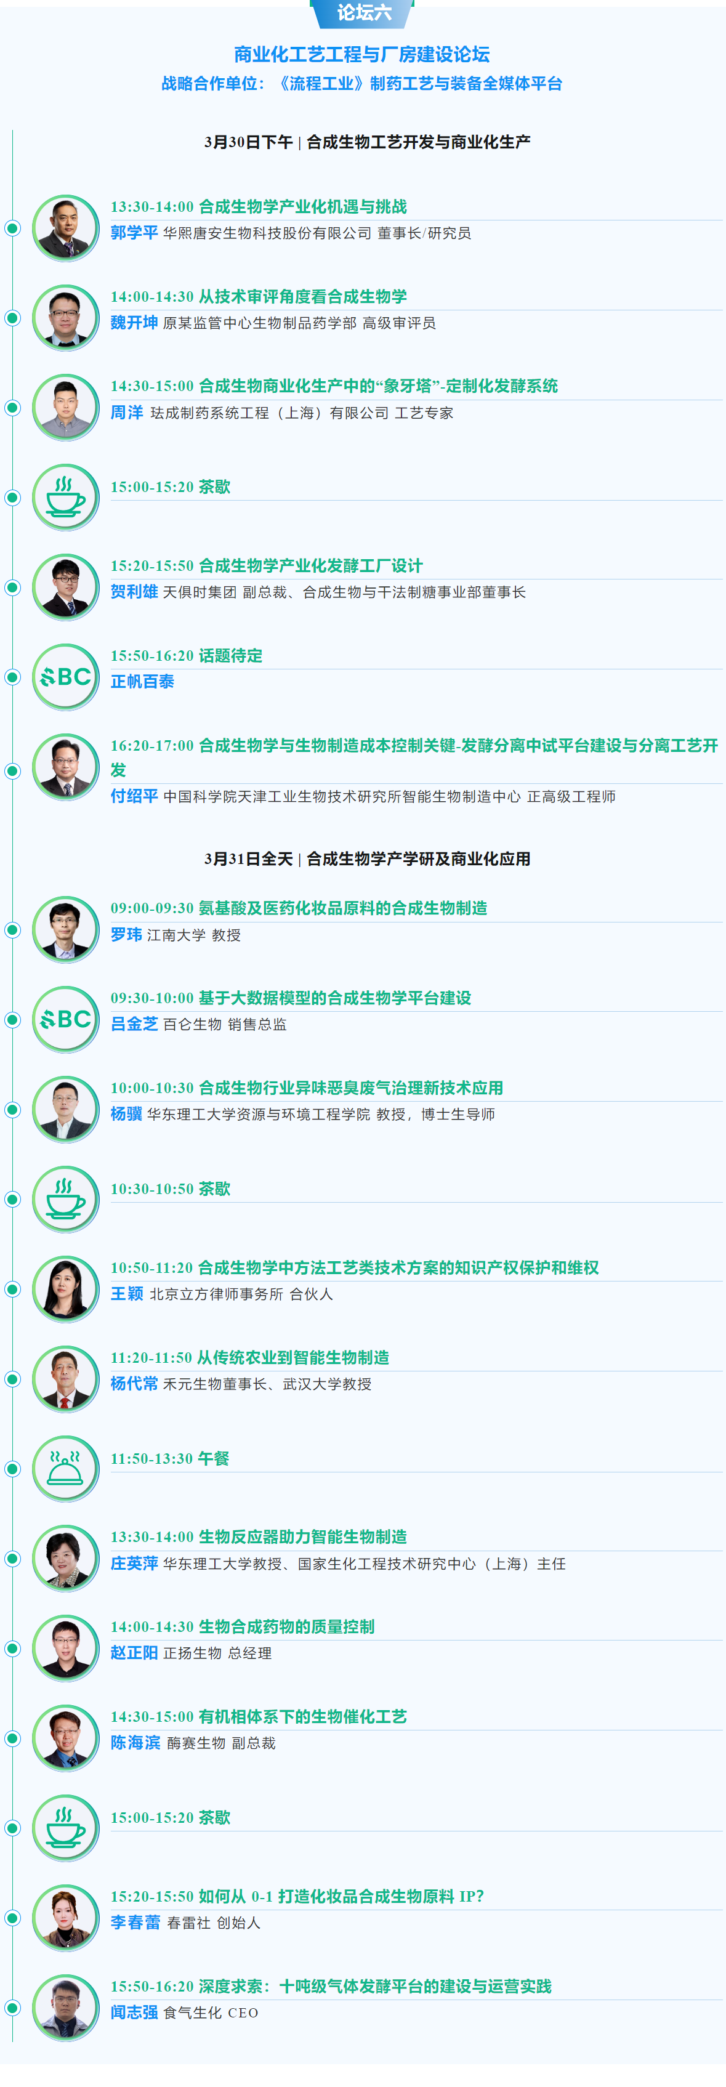
Task: Click the 15:00-15:20 tea break cup icon
Action: pyautogui.click(x=66, y=496)
